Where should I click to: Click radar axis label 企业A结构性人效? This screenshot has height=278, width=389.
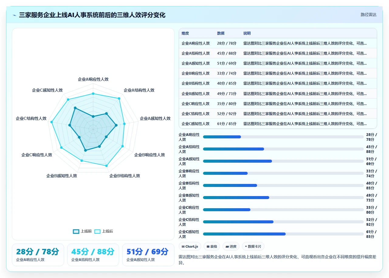[139, 90]
